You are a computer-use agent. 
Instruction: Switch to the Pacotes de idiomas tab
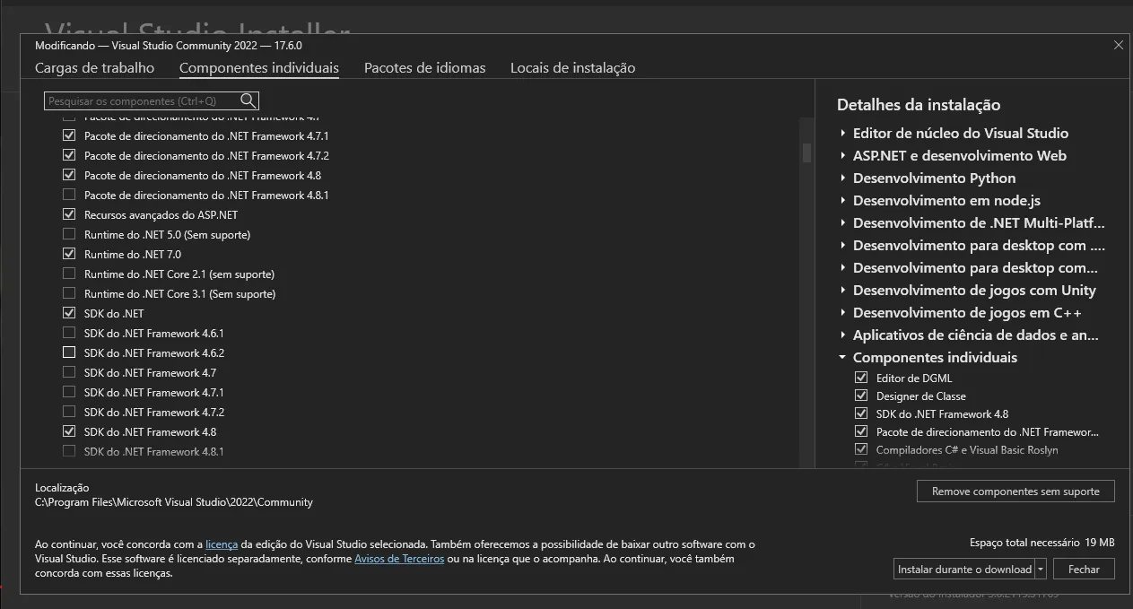point(424,68)
